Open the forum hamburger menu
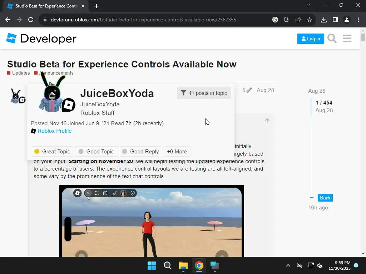This screenshot has height=274, width=366. click(x=347, y=39)
